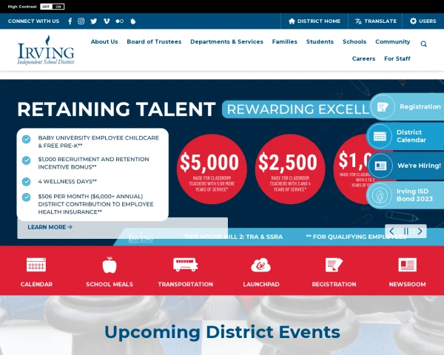Open the Transportation label link
This screenshot has height=355, width=444.
(x=186, y=284)
